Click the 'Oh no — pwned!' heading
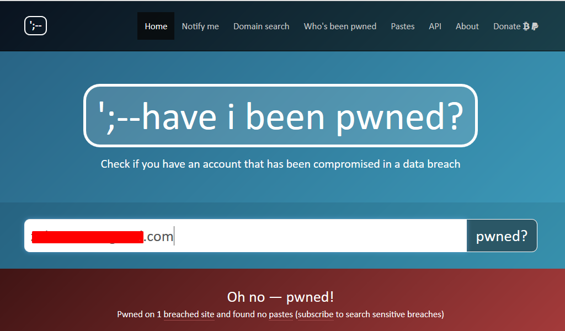This screenshot has height=331, width=565. 280,297
